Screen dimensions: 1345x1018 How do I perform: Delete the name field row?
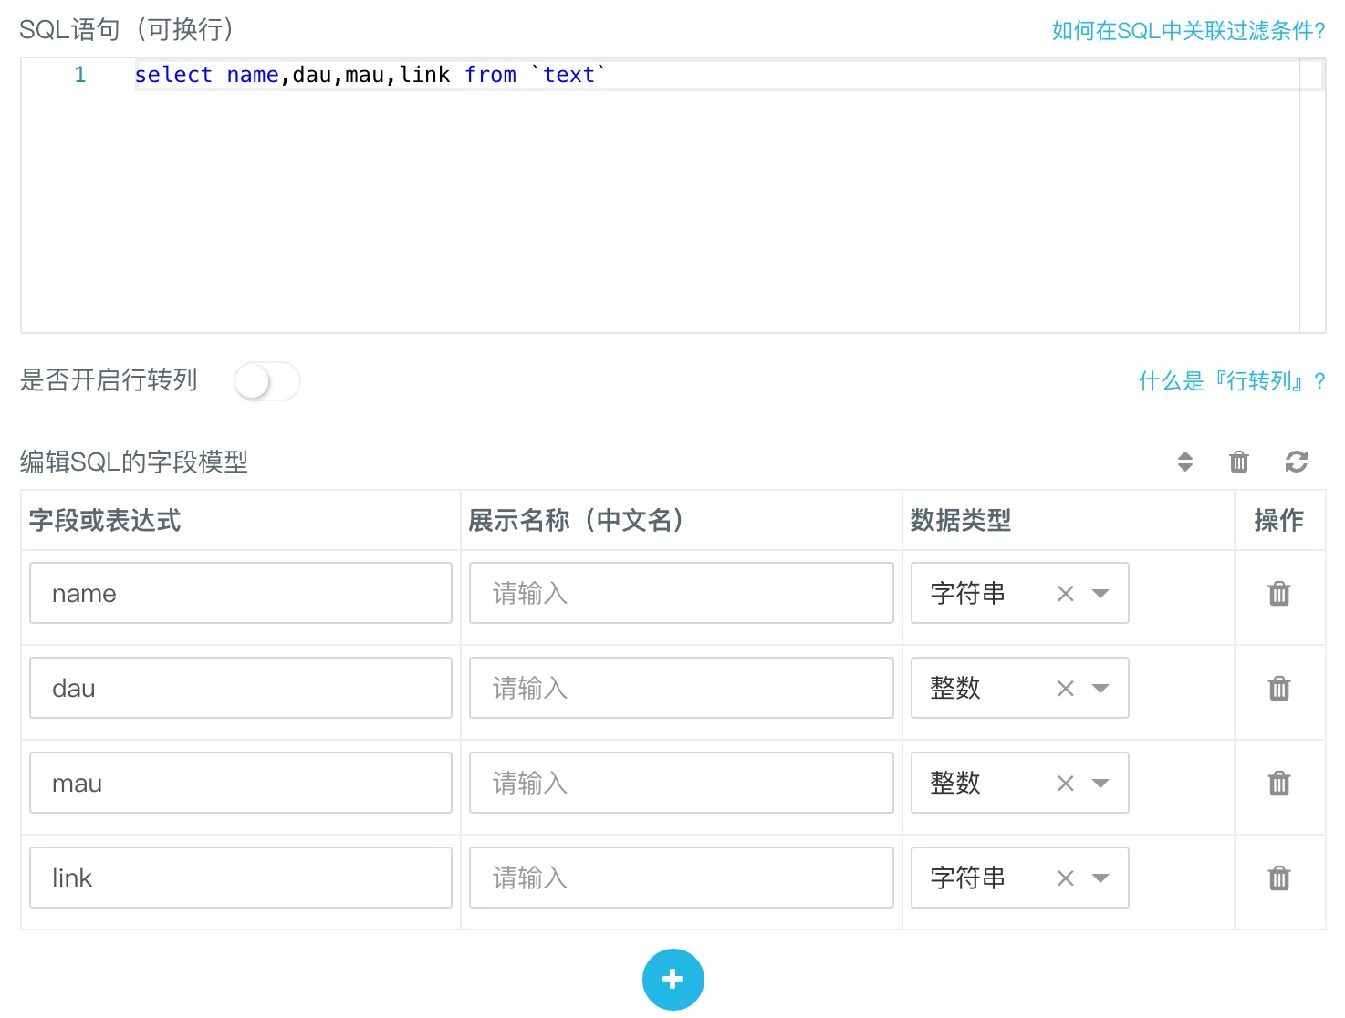(x=1278, y=594)
